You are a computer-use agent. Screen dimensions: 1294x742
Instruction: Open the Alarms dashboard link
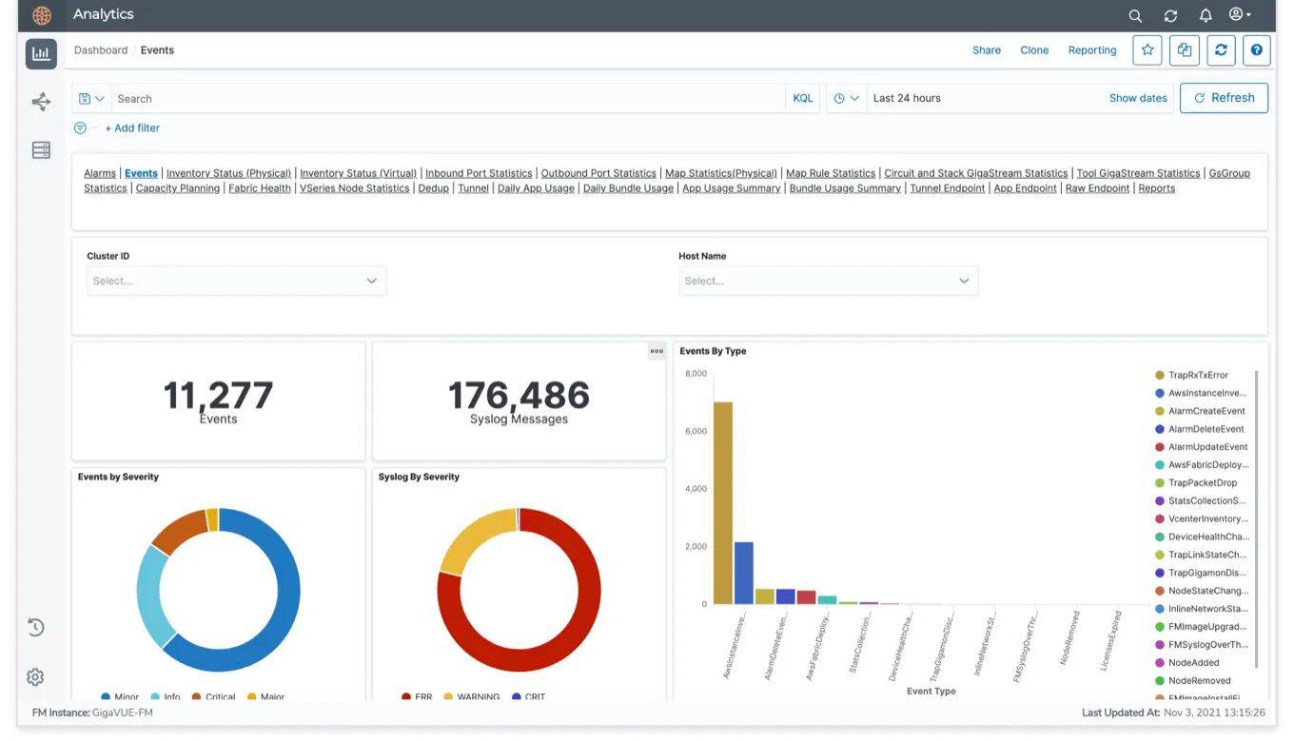pyautogui.click(x=100, y=173)
